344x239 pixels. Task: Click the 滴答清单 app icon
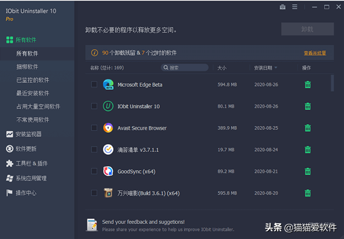click(x=108, y=150)
